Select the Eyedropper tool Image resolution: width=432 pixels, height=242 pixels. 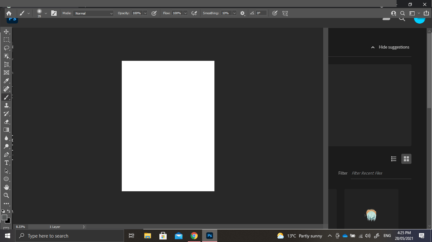6,81
